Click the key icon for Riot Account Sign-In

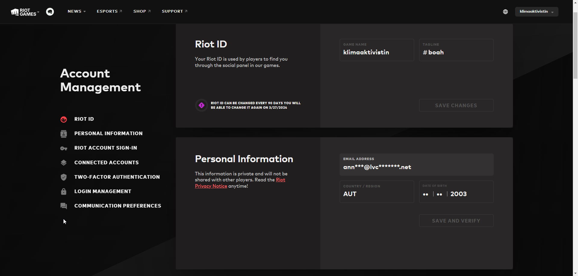64,148
